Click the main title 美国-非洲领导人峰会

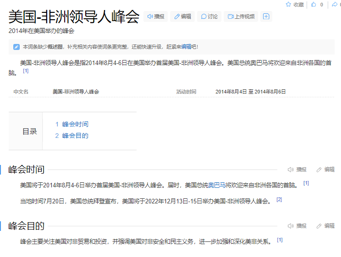click(x=74, y=17)
